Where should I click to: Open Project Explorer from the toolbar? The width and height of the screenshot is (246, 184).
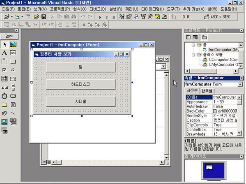pos(122,16)
